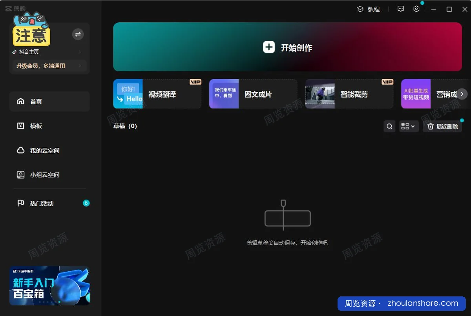Minimize the 剪映 window
This screenshot has width=471, height=316.
click(x=433, y=9)
